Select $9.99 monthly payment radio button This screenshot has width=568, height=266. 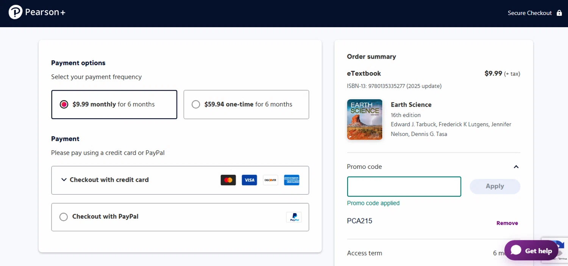pyautogui.click(x=64, y=104)
